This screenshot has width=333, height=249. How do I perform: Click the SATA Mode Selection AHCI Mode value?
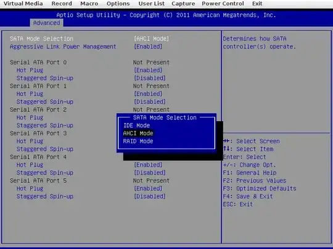(152, 39)
